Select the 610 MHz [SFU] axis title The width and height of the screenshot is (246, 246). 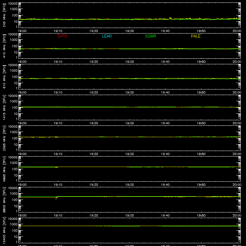(x=4, y=77)
